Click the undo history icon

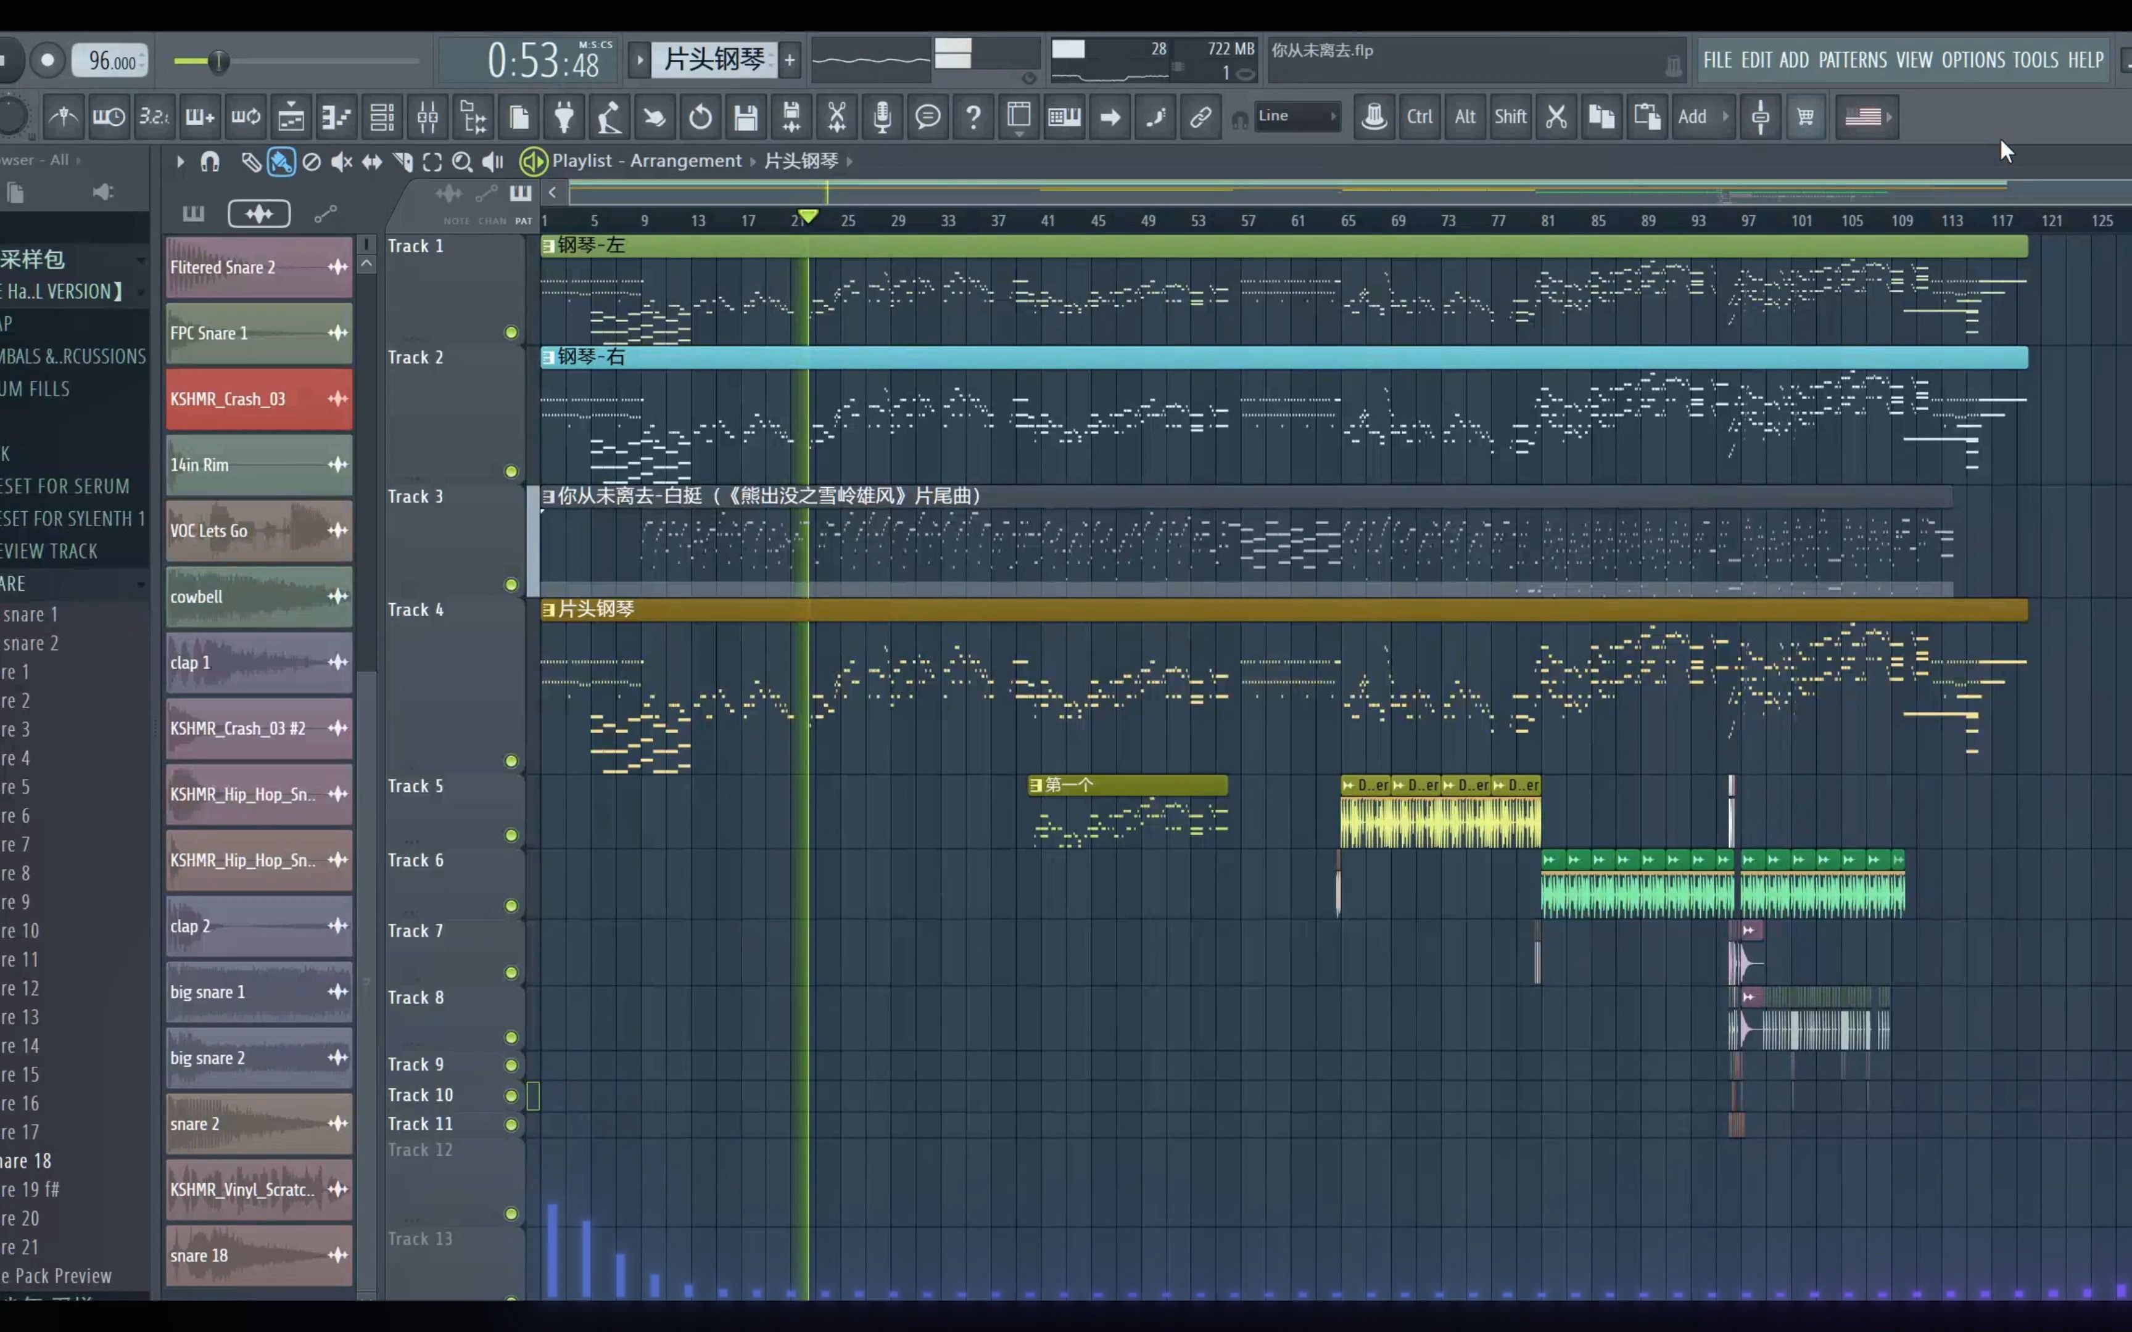[700, 117]
